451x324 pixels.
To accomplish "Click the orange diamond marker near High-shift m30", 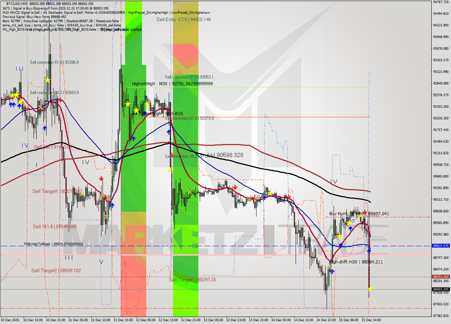I will 329,267.
